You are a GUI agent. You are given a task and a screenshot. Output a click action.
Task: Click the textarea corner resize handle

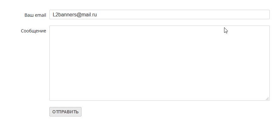click(x=267, y=99)
